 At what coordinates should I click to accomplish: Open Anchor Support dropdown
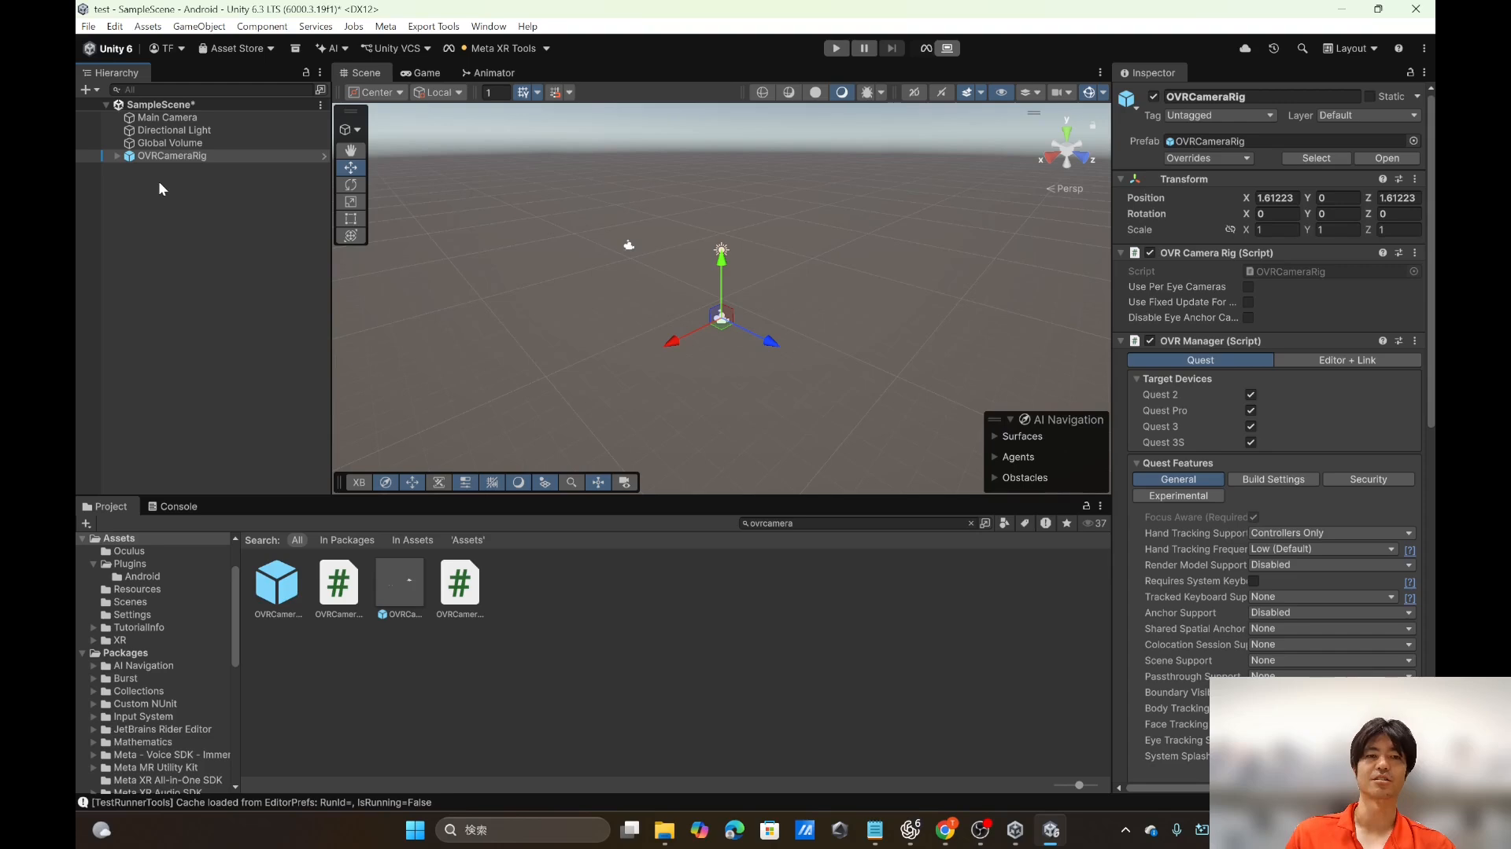(x=1332, y=613)
